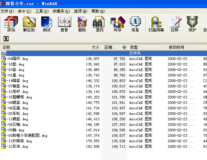Select file -11铜套.dwg
The height and width of the screenshot is (160, 207).
[x=17, y=119]
